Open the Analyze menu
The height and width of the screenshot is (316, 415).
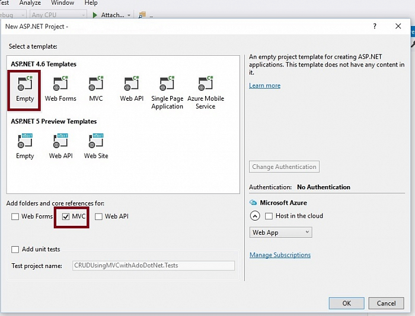(x=30, y=3)
